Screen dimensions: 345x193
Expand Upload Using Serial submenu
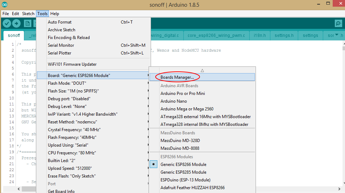point(94,145)
